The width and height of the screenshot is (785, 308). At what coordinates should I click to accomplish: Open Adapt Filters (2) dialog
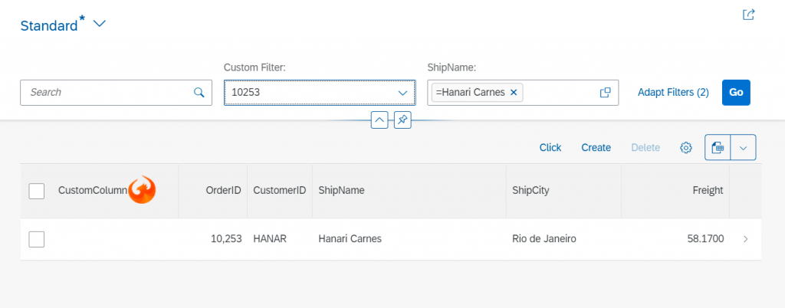coord(673,93)
